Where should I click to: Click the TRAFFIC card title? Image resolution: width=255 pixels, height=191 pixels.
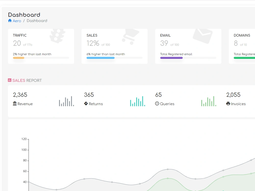tap(20, 35)
